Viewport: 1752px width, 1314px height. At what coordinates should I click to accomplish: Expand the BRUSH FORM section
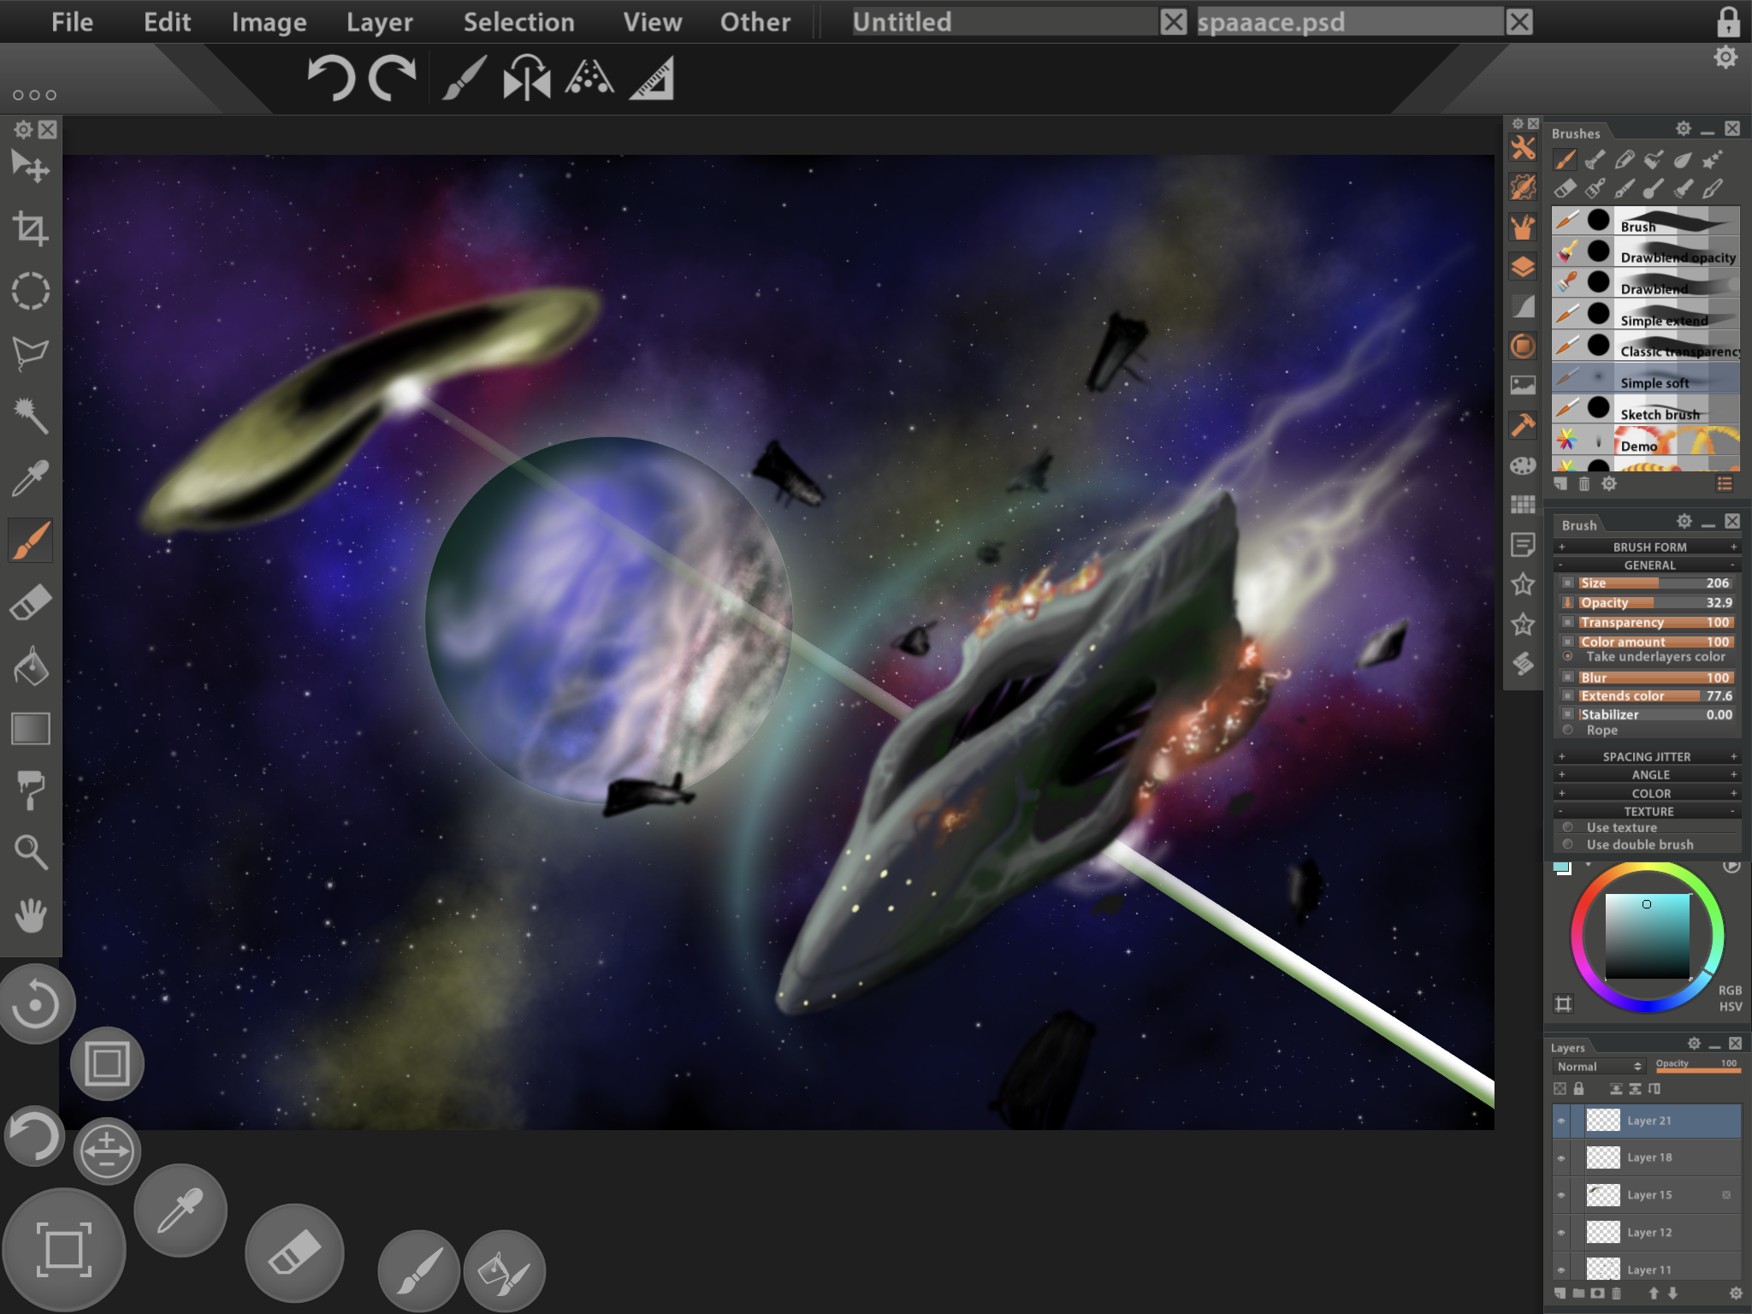[1648, 547]
